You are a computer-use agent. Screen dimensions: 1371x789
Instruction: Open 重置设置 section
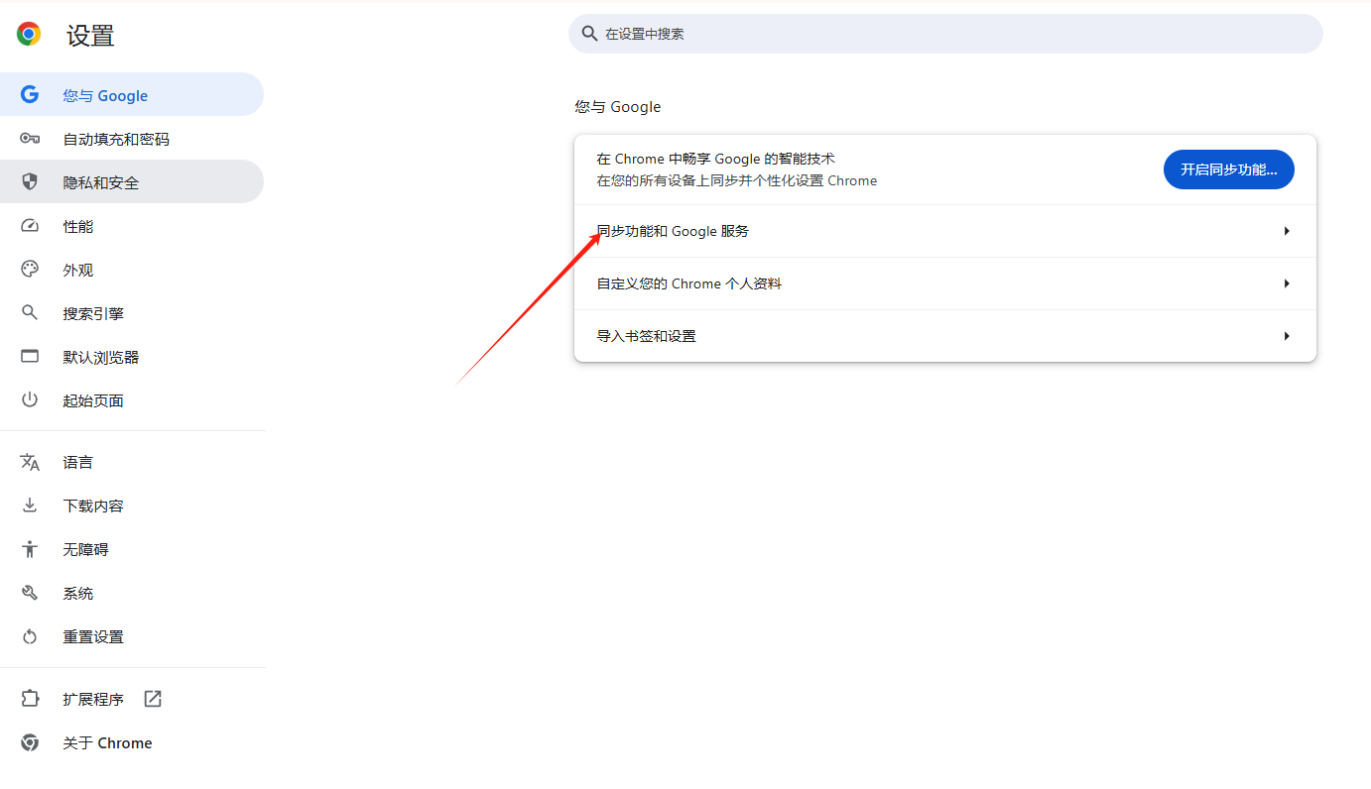tap(132, 636)
